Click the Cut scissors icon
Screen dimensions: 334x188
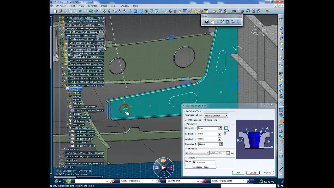[65, 11]
